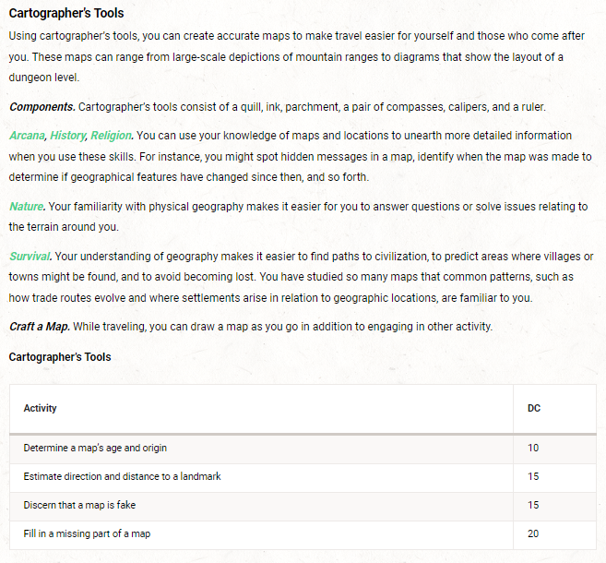
Task: Click the DC value 10 cell
Action: click(532, 448)
